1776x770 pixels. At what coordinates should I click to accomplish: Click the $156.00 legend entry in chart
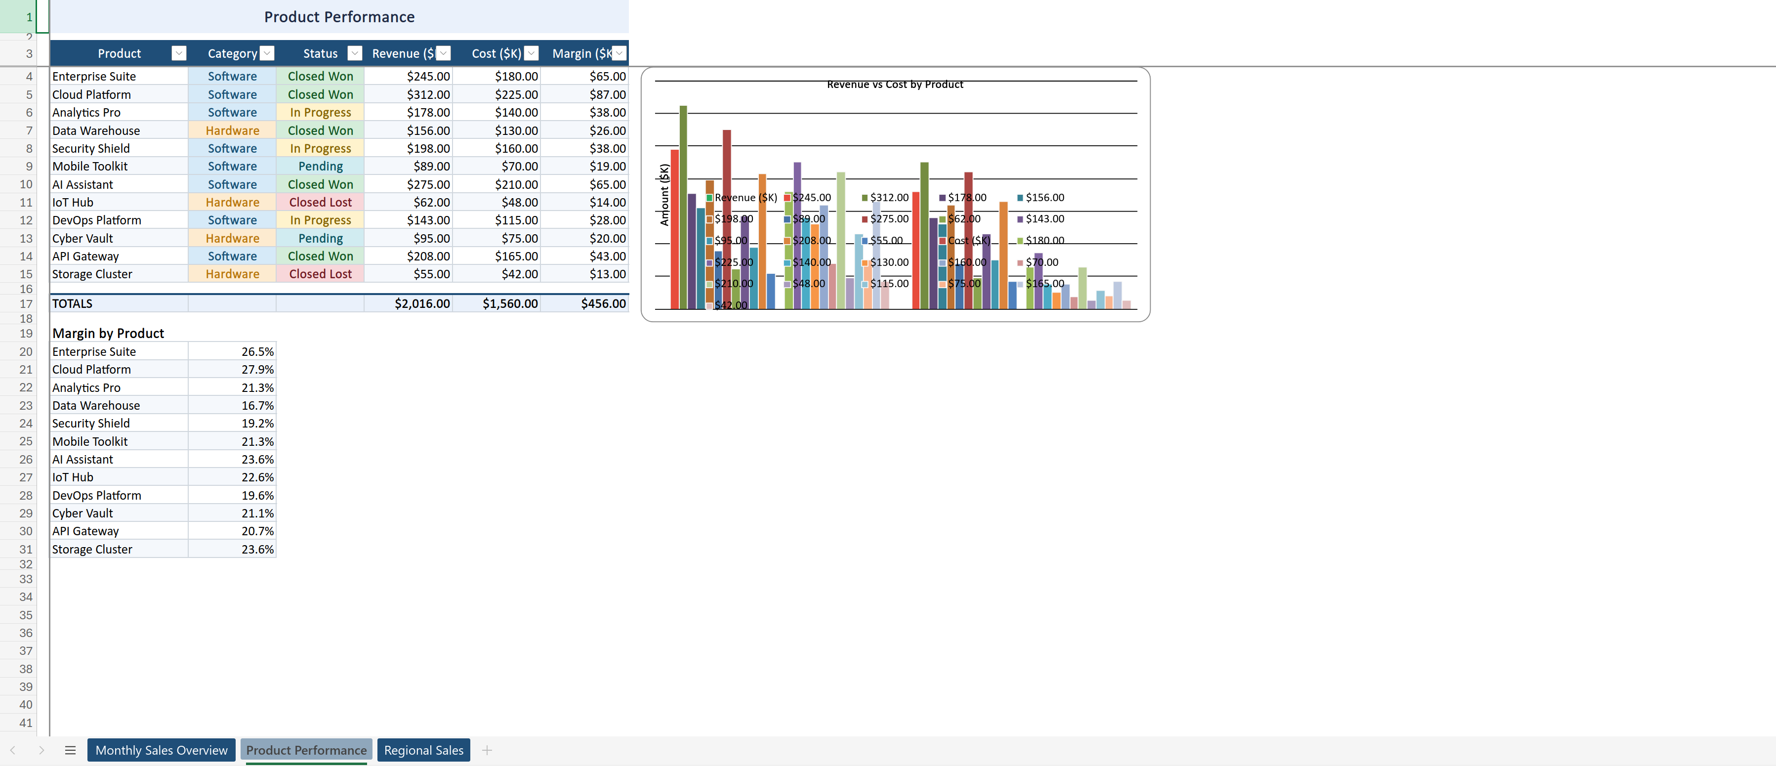[1040, 197]
